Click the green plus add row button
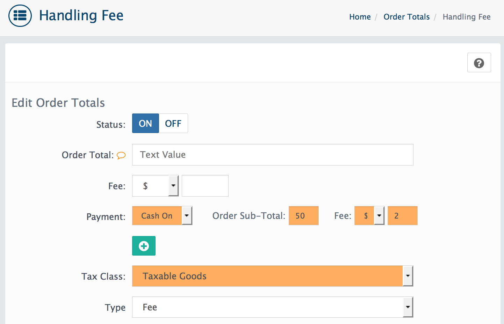Image resolution: width=504 pixels, height=324 pixels. point(144,246)
